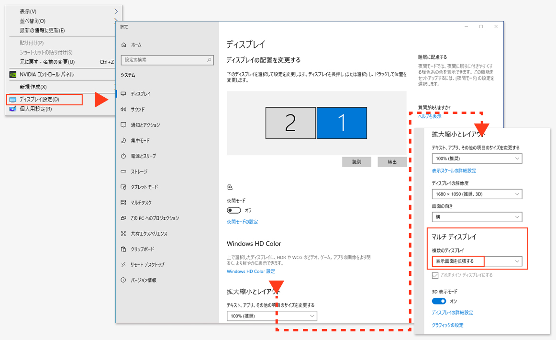Click the マルチタスク icon
The height and width of the screenshot is (340, 556).
[123, 202]
